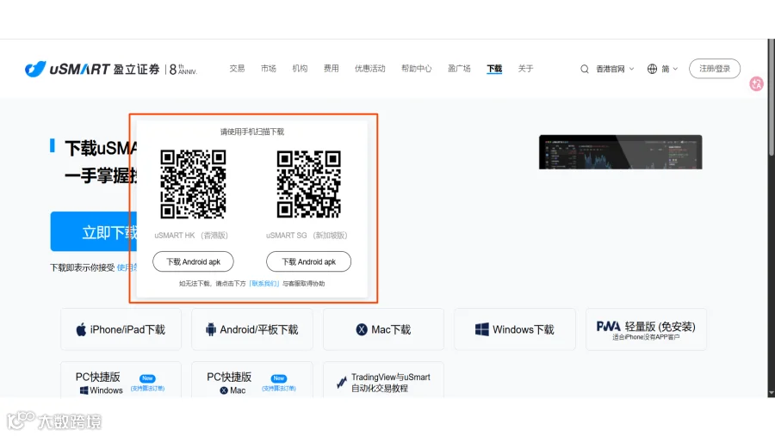Open the 轻量版 (免安装) PWA card

(x=646, y=329)
